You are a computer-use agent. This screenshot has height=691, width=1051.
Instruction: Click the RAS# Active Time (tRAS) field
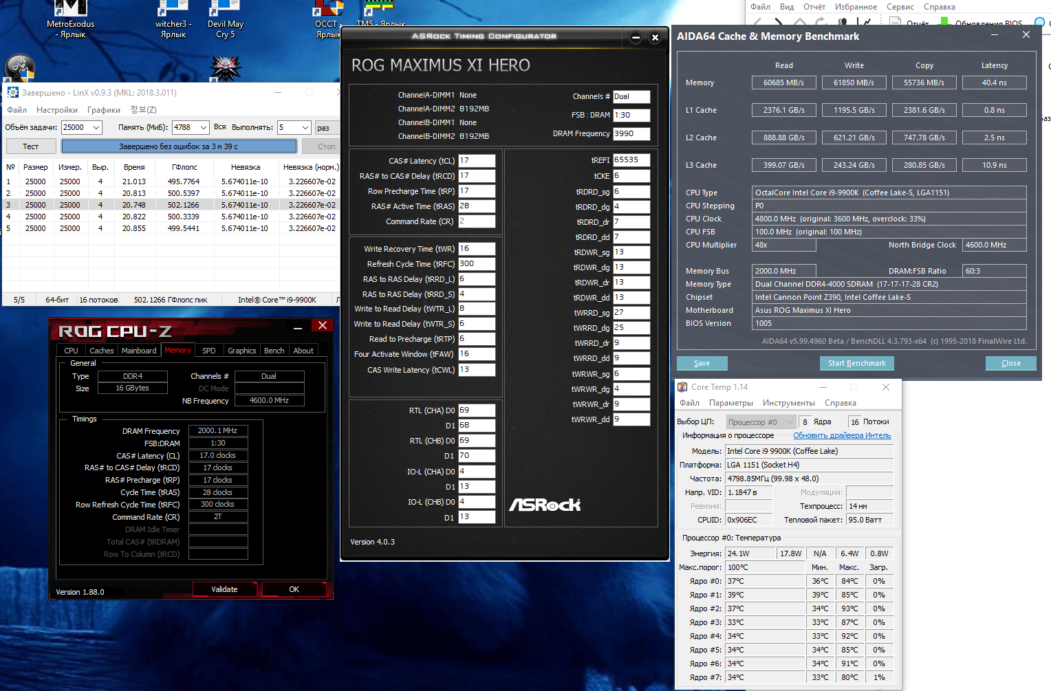pyautogui.click(x=477, y=206)
